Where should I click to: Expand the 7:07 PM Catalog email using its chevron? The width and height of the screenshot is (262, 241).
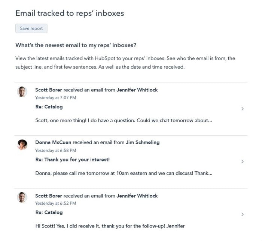(x=243, y=109)
